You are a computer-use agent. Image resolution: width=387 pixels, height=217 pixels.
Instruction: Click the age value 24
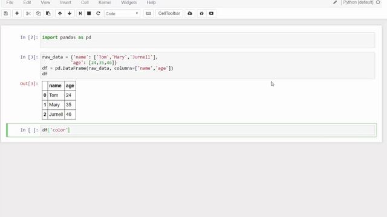70,95
